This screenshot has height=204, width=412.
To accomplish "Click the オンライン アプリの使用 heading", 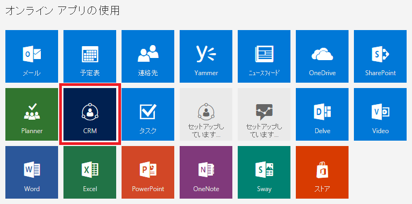I will 62,11.
